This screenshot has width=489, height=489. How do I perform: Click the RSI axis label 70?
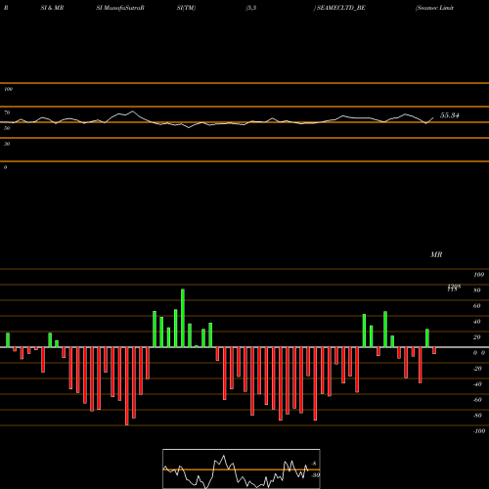[7, 112]
